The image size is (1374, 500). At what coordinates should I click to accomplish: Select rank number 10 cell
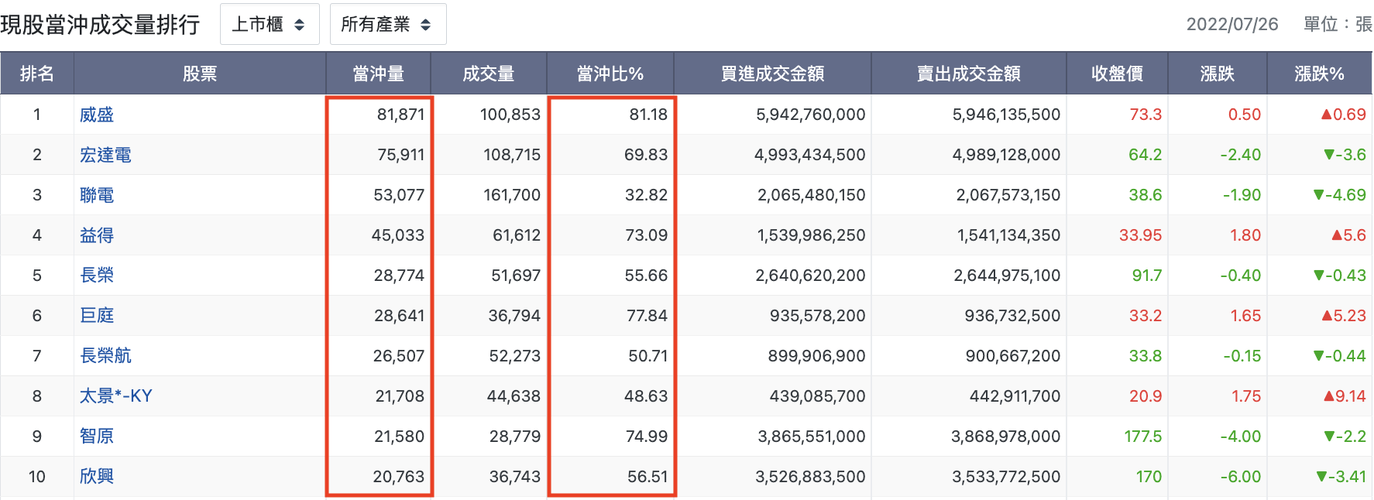(x=37, y=477)
